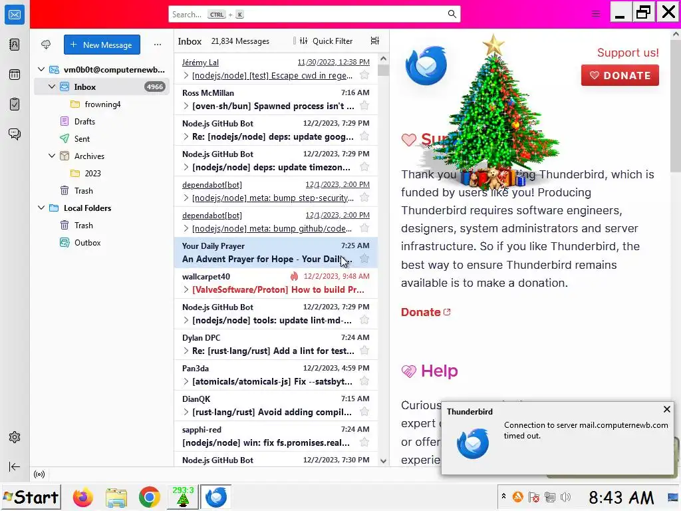The height and width of the screenshot is (511, 681).
Task: Click the security flag tray icon
Action: tap(534, 497)
